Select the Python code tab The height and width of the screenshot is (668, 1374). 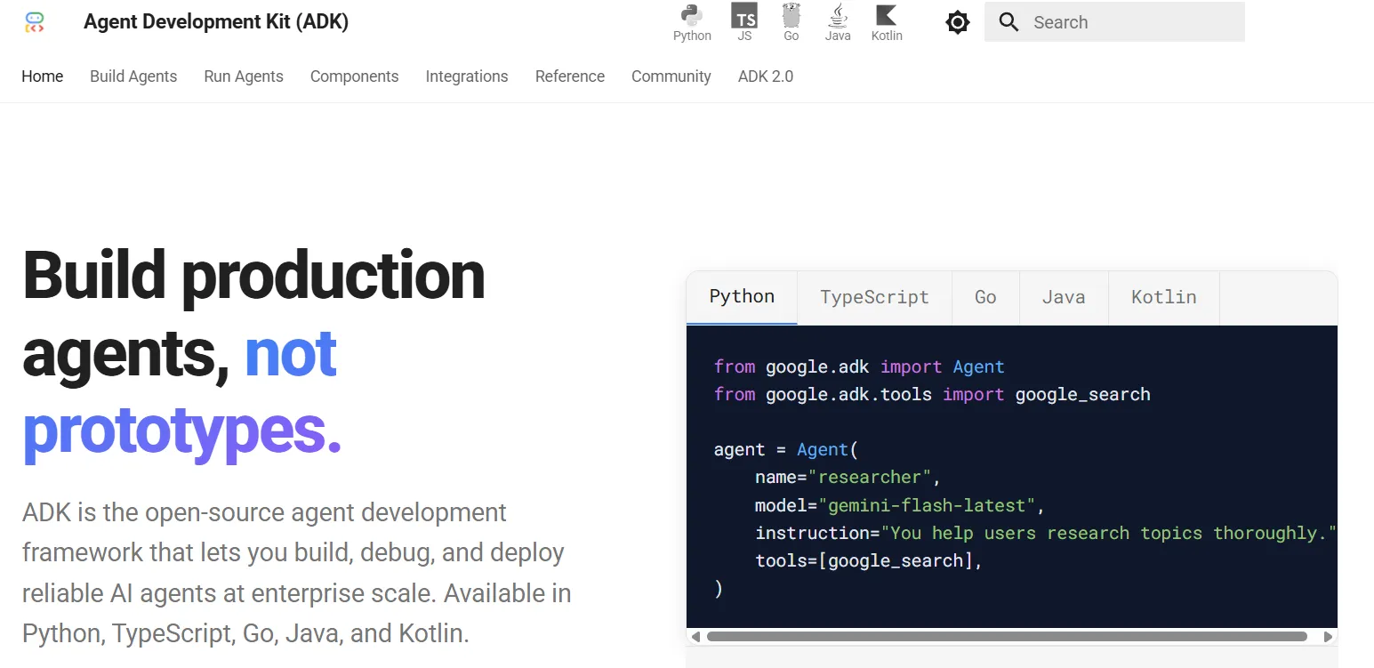tap(742, 297)
